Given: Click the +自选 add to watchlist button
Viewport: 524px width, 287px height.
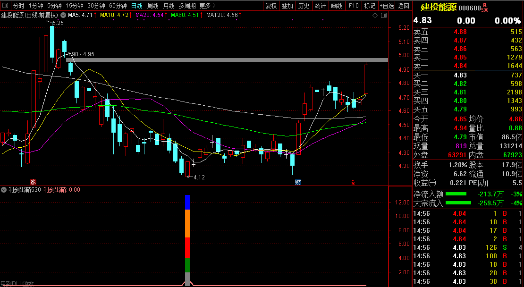Looking at the screenshot, I should click(386, 6).
